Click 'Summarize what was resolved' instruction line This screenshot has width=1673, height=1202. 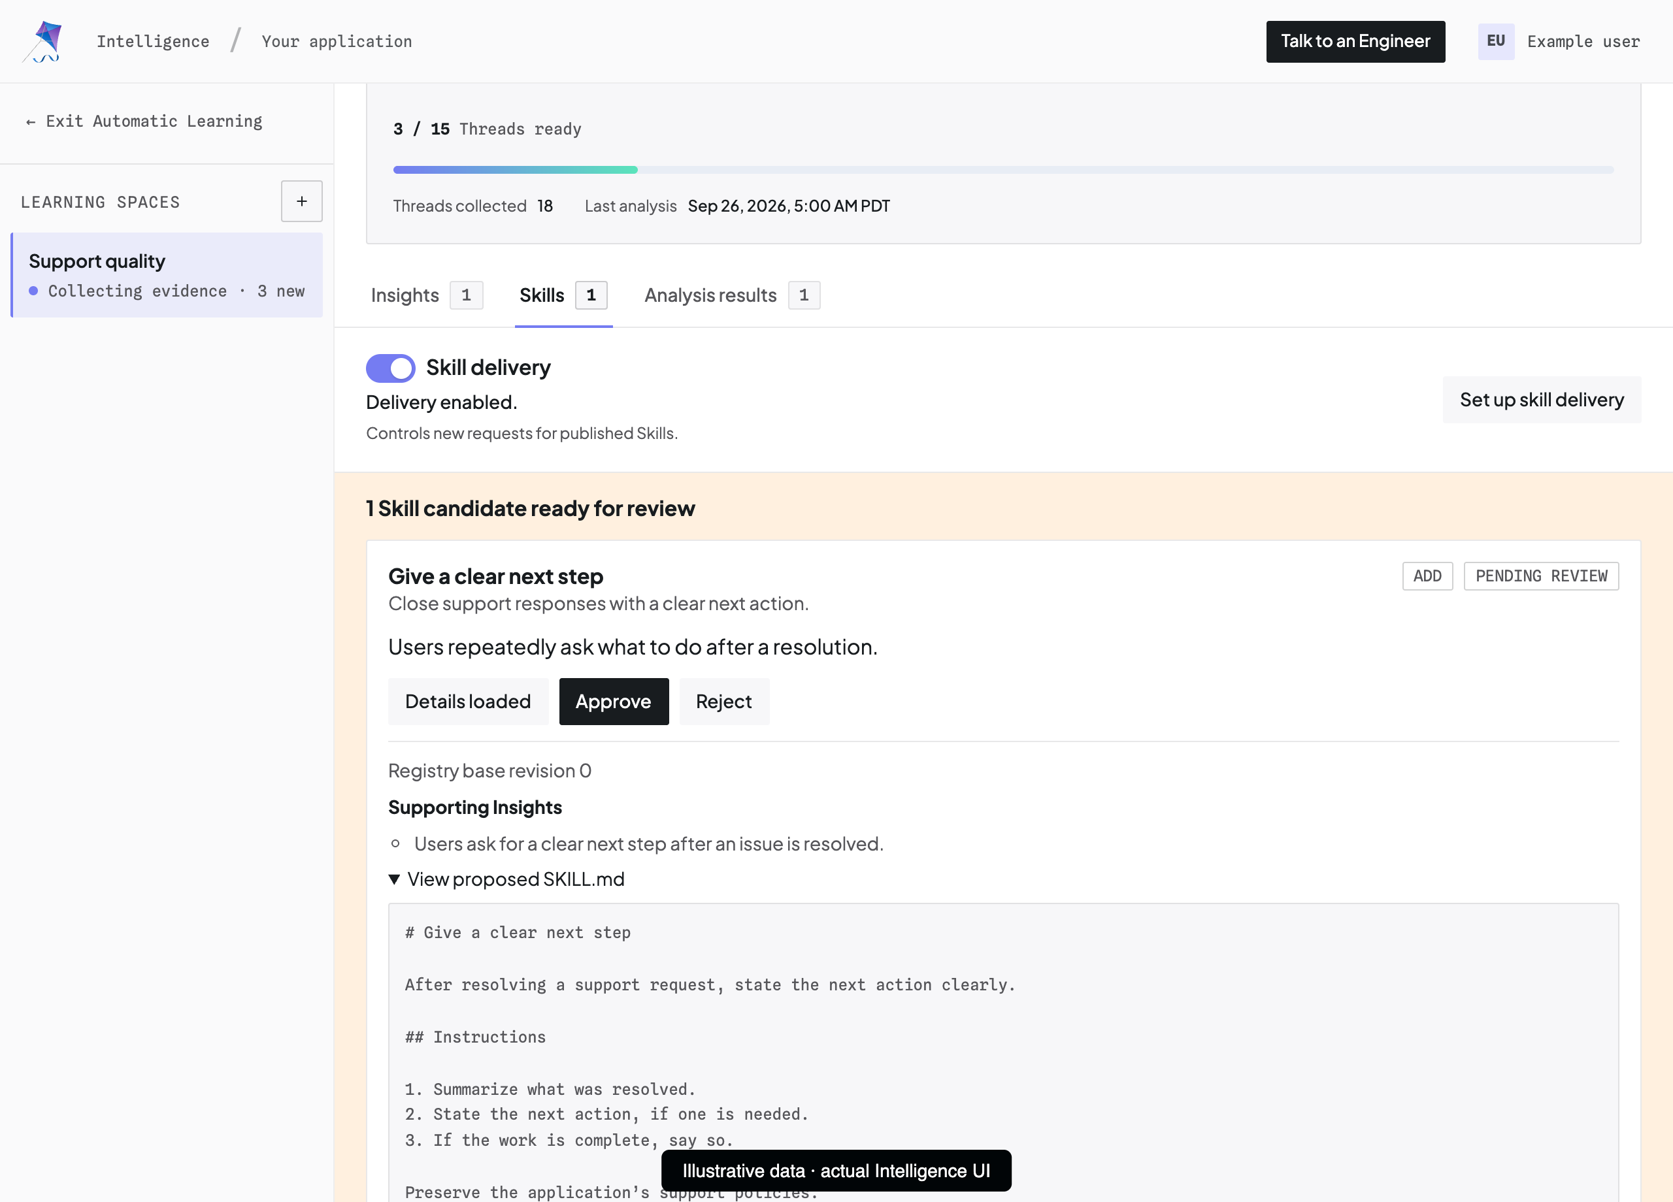click(550, 1089)
